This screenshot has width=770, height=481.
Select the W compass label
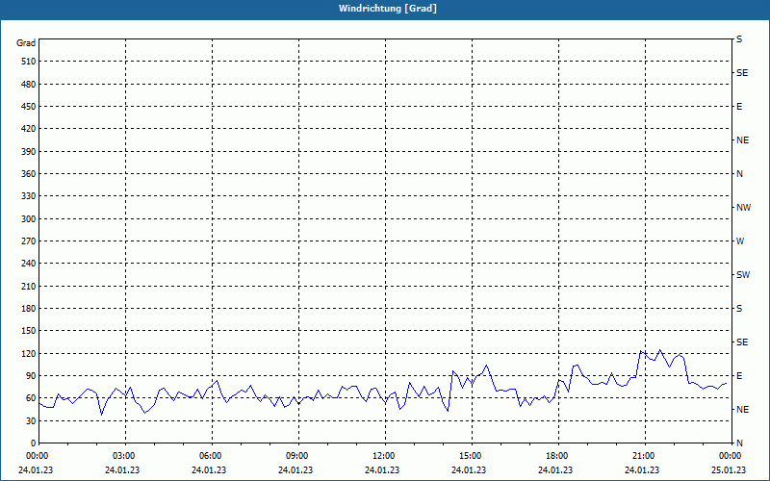[x=740, y=241]
